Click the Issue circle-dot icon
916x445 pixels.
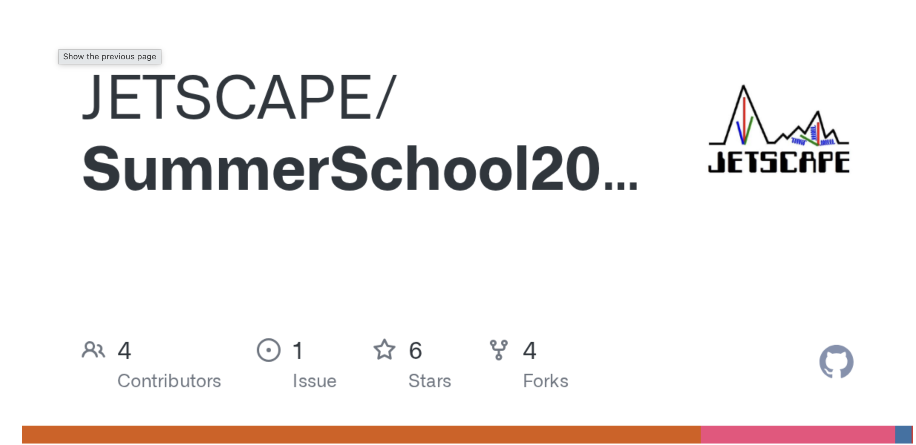(x=268, y=350)
